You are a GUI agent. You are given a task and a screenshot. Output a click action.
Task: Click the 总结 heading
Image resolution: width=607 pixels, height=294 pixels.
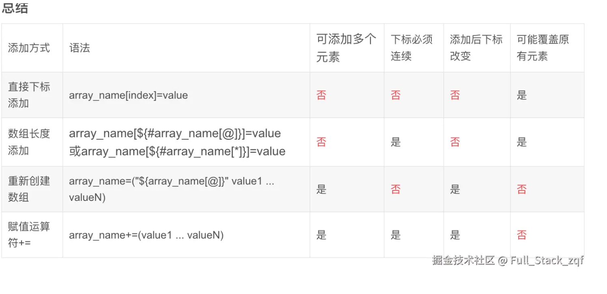pos(15,8)
